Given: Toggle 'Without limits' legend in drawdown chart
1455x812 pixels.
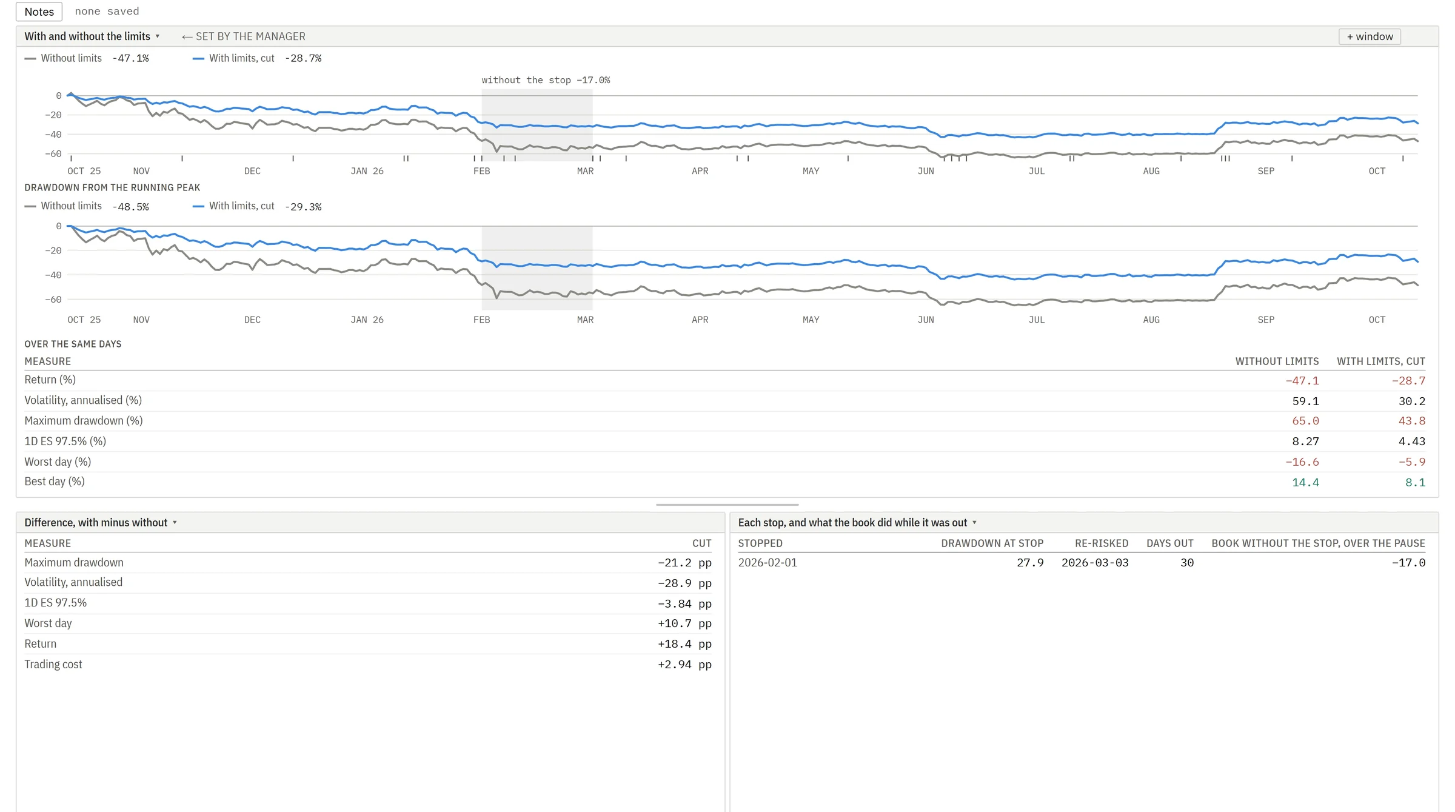Looking at the screenshot, I should pyautogui.click(x=87, y=206).
